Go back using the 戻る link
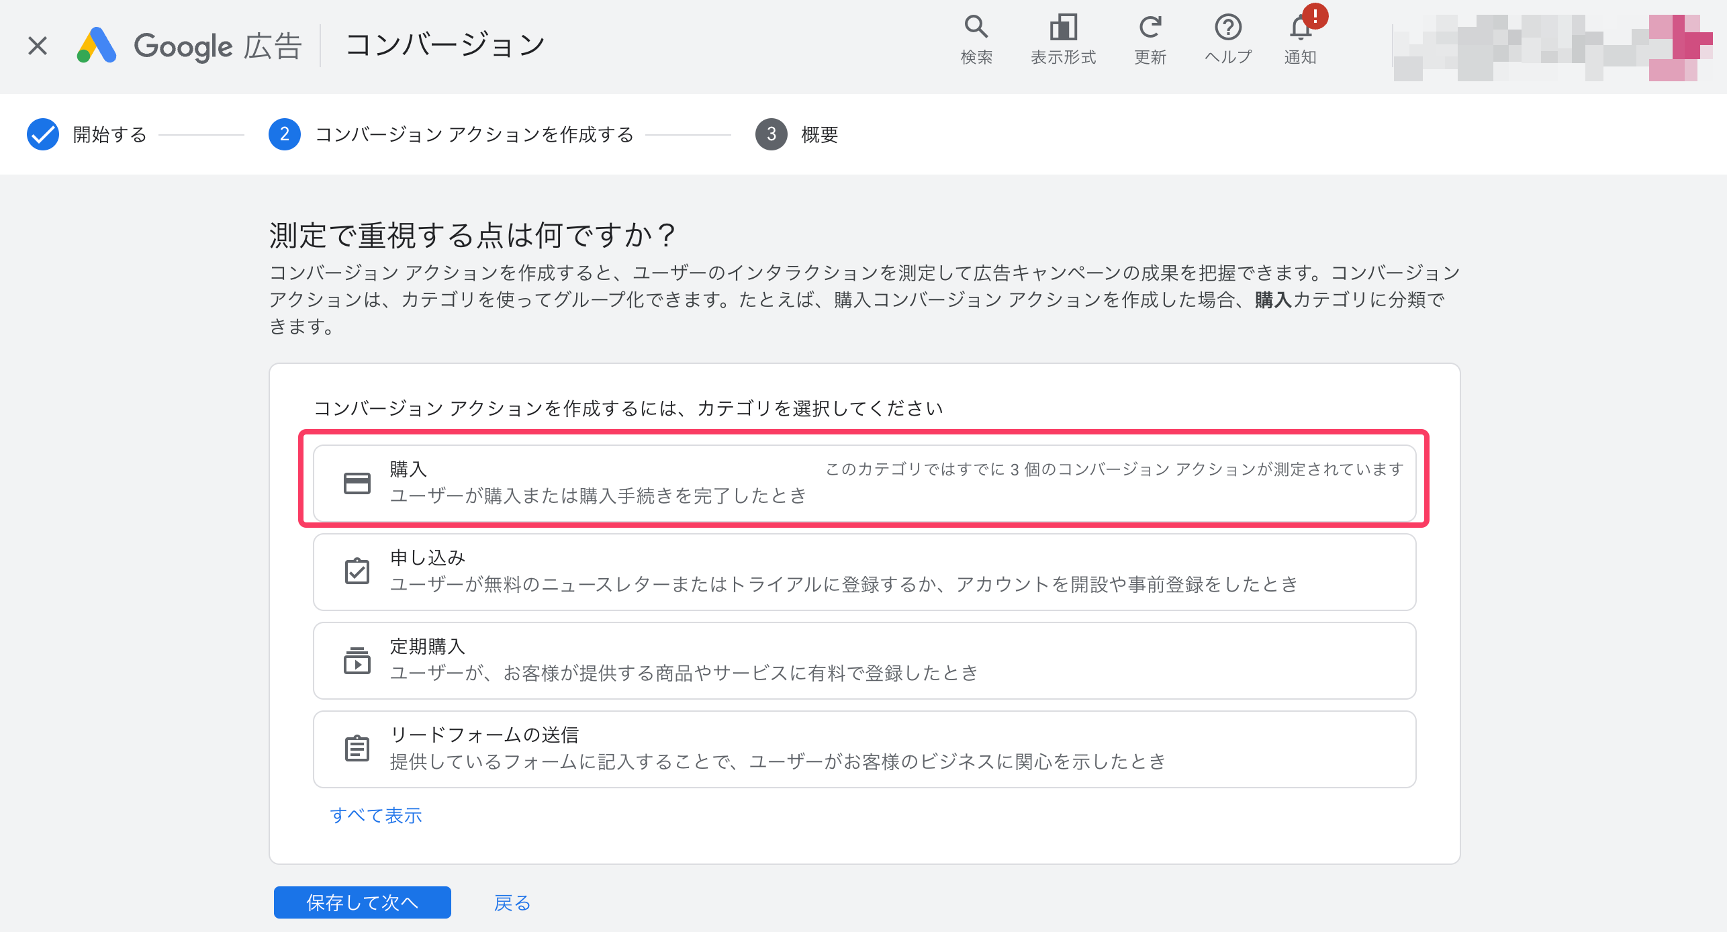Viewport: 1727px width, 932px height. (x=511, y=903)
